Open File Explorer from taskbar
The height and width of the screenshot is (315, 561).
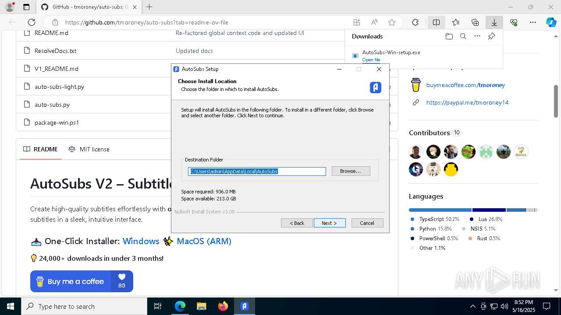(x=201, y=306)
